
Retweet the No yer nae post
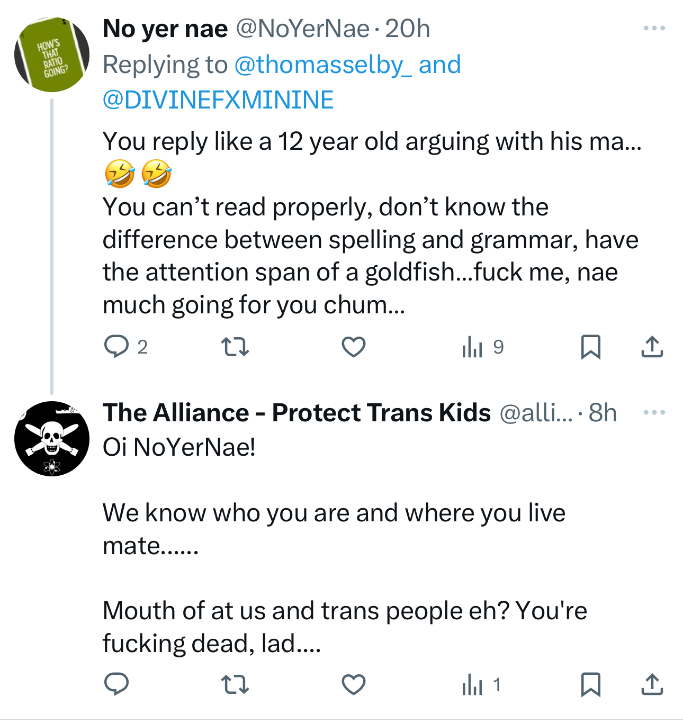pos(235,347)
